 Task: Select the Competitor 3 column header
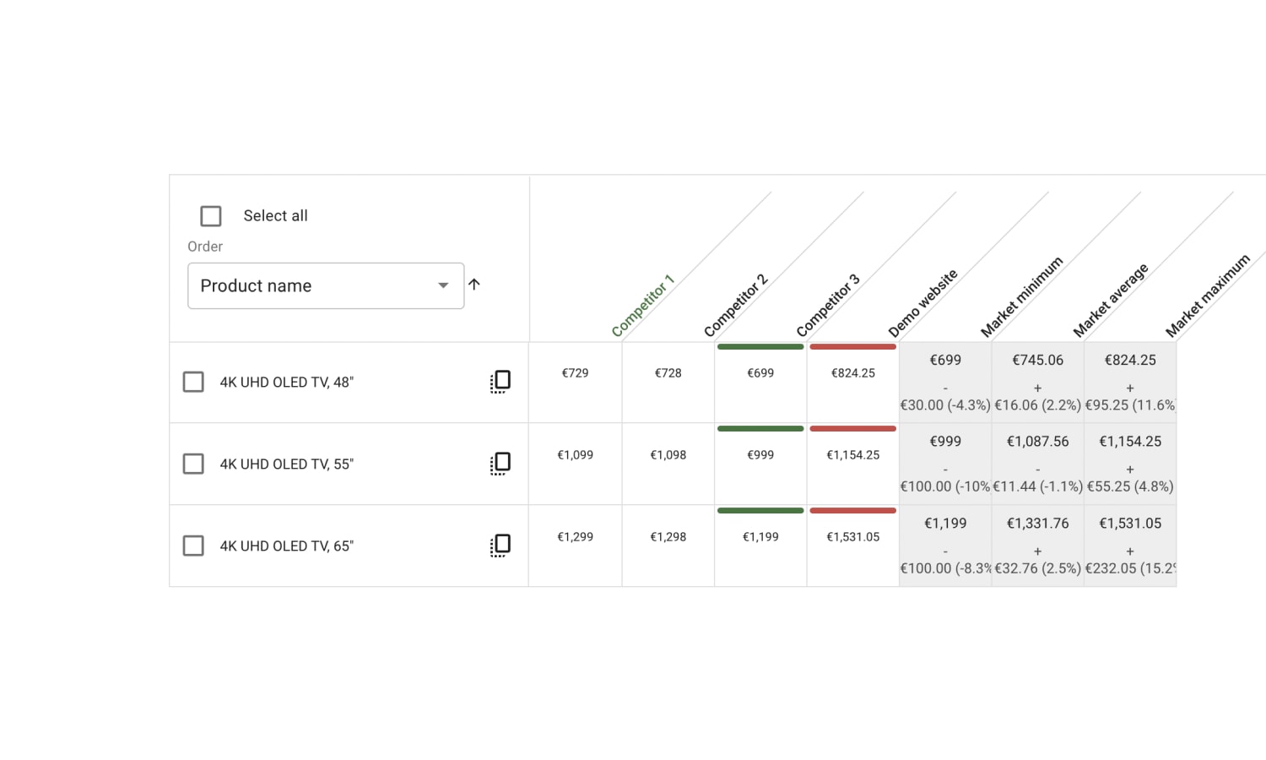tap(828, 305)
